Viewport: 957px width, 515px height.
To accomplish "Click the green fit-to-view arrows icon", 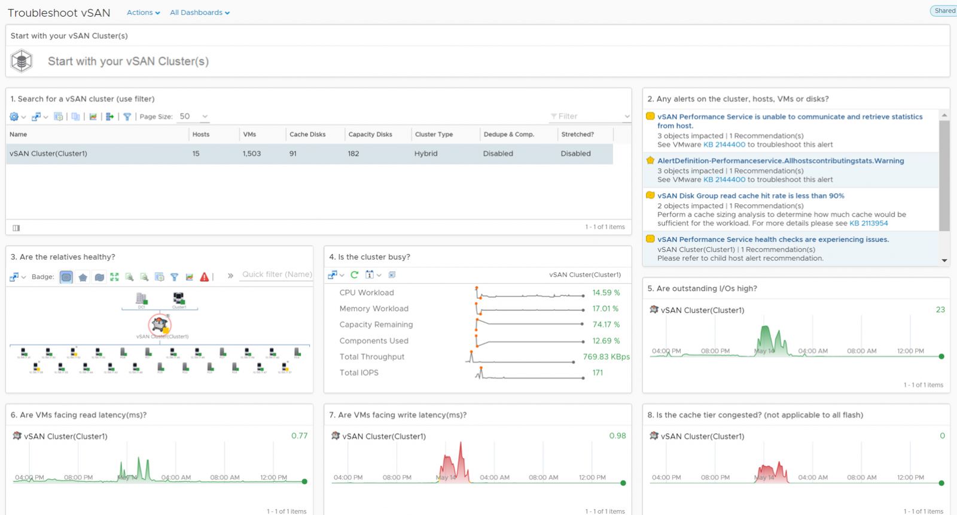I will click(x=114, y=277).
